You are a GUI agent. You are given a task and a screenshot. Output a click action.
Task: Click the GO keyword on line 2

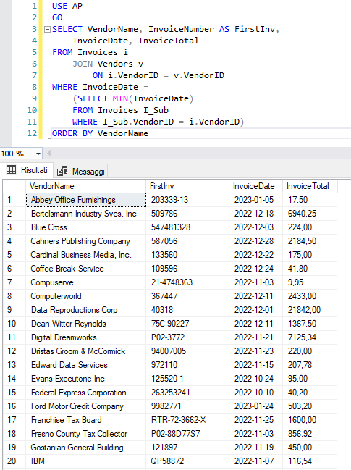click(57, 17)
